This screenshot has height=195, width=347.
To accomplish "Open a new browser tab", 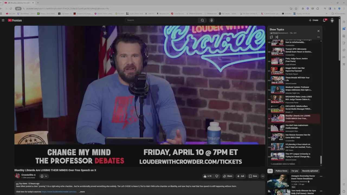I will [38, 3].
